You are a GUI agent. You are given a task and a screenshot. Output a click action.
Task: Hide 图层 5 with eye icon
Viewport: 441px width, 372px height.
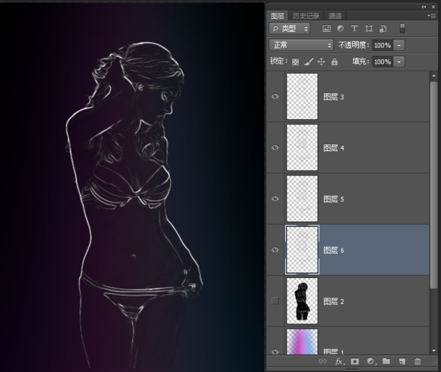275,199
